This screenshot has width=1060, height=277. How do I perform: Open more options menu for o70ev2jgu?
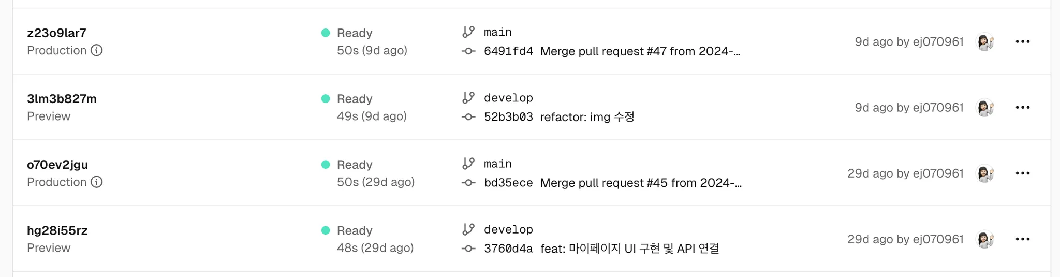coord(1023,173)
